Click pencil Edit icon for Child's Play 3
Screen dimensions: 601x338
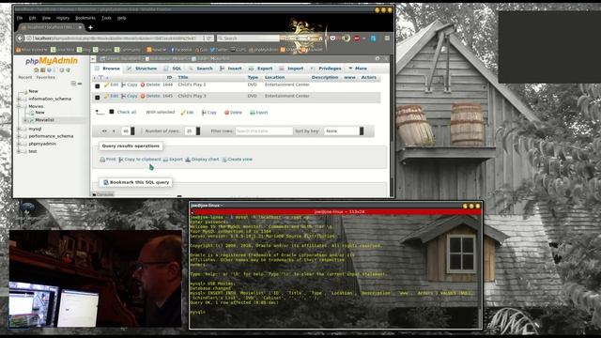point(106,96)
